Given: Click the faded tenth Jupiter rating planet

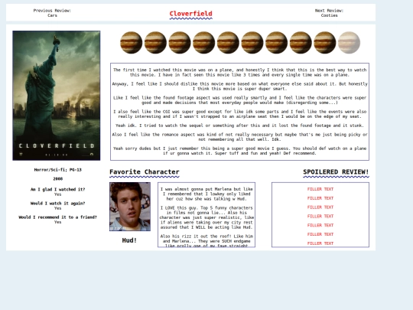Looking at the screenshot, I should [349, 43].
